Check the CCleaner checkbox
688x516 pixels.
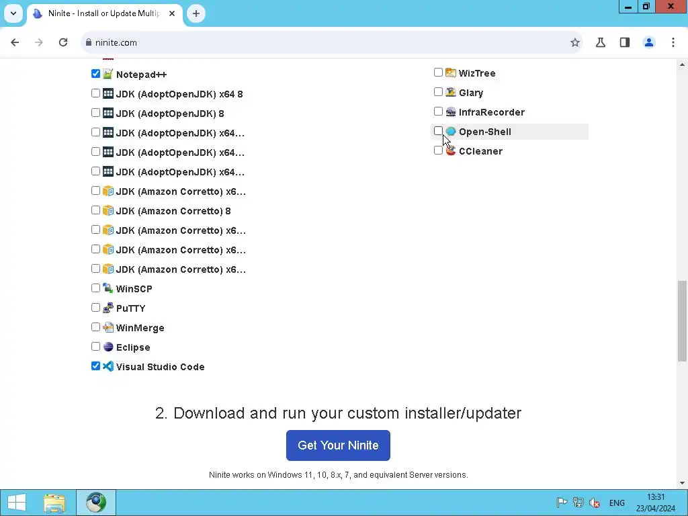coord(438,150)
